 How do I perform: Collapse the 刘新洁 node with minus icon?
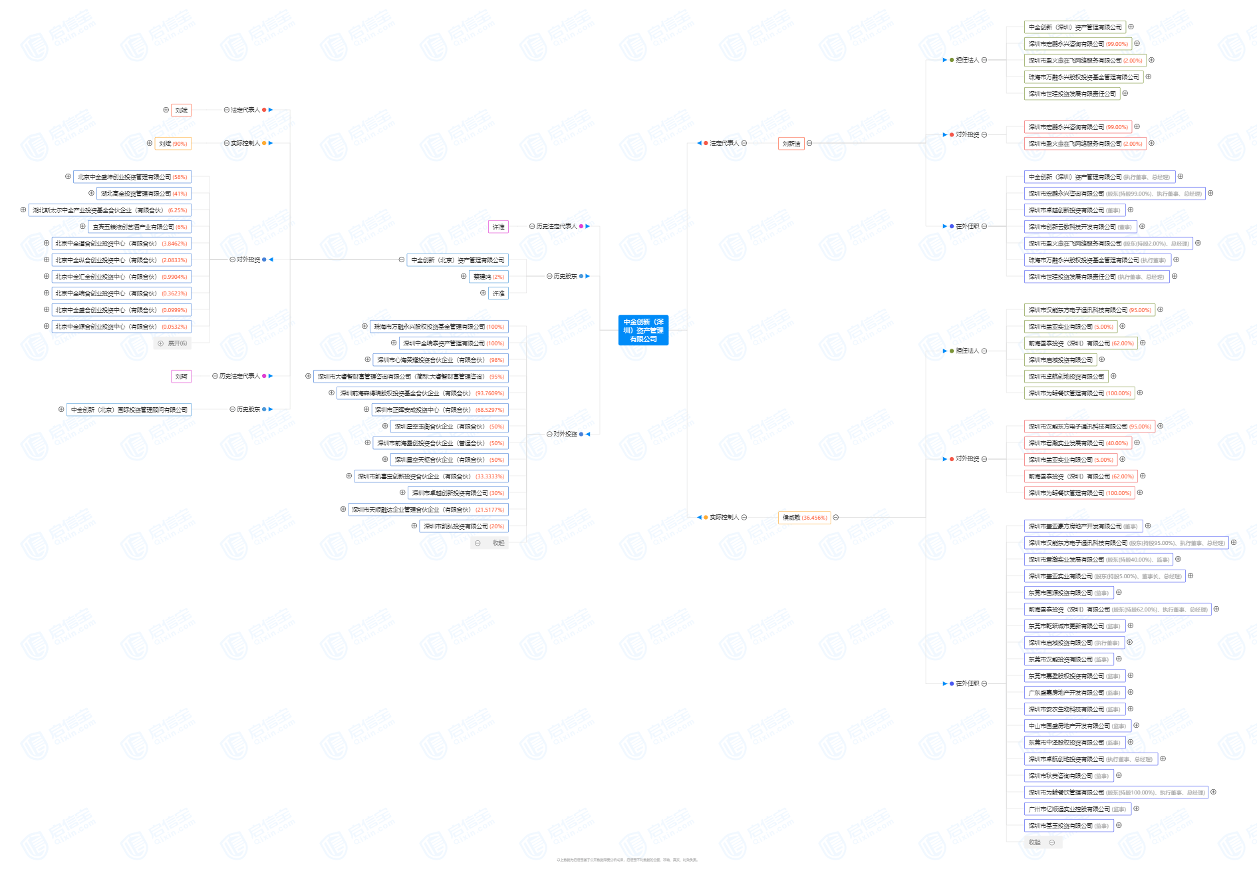click(x=809, y=143)
